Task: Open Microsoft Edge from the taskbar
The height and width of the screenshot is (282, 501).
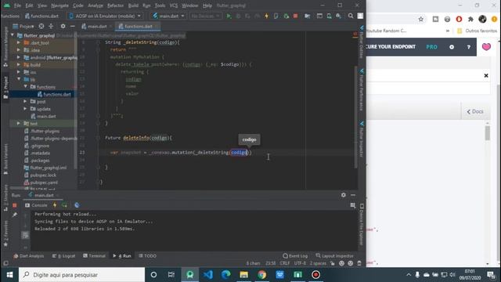Action: click(226, 275)
